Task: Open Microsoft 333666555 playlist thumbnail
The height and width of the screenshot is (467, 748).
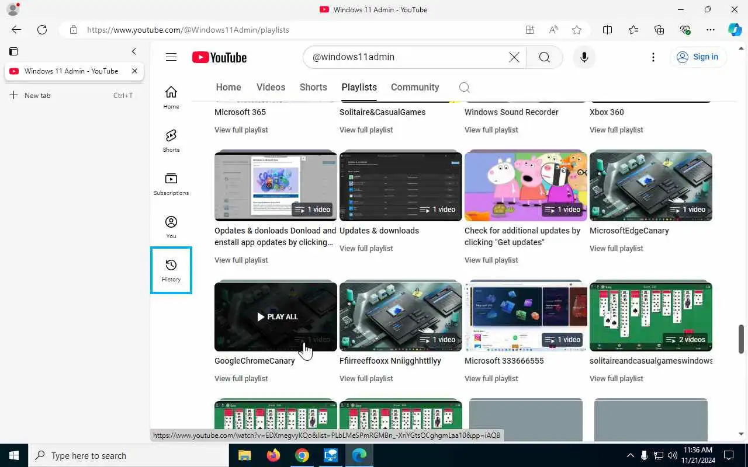Action: coord(526,317)
